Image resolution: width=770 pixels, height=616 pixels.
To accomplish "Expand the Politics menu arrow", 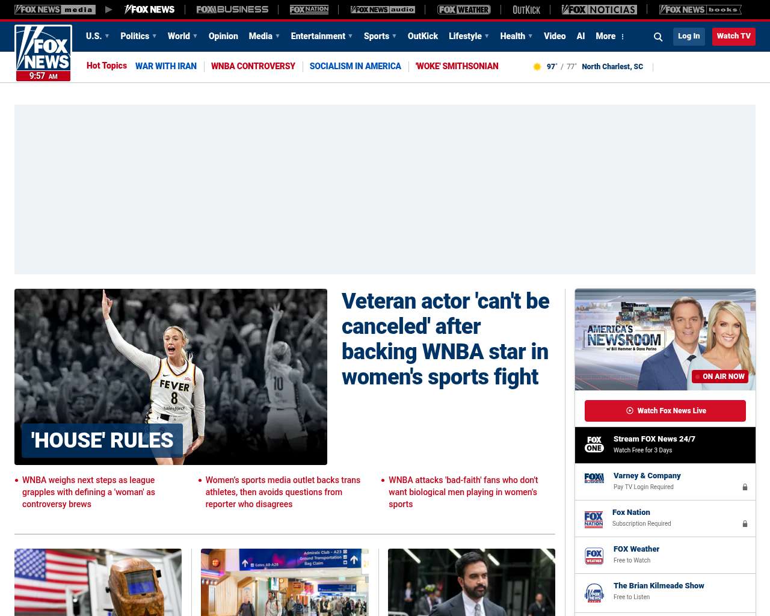I will pos(155,36).
